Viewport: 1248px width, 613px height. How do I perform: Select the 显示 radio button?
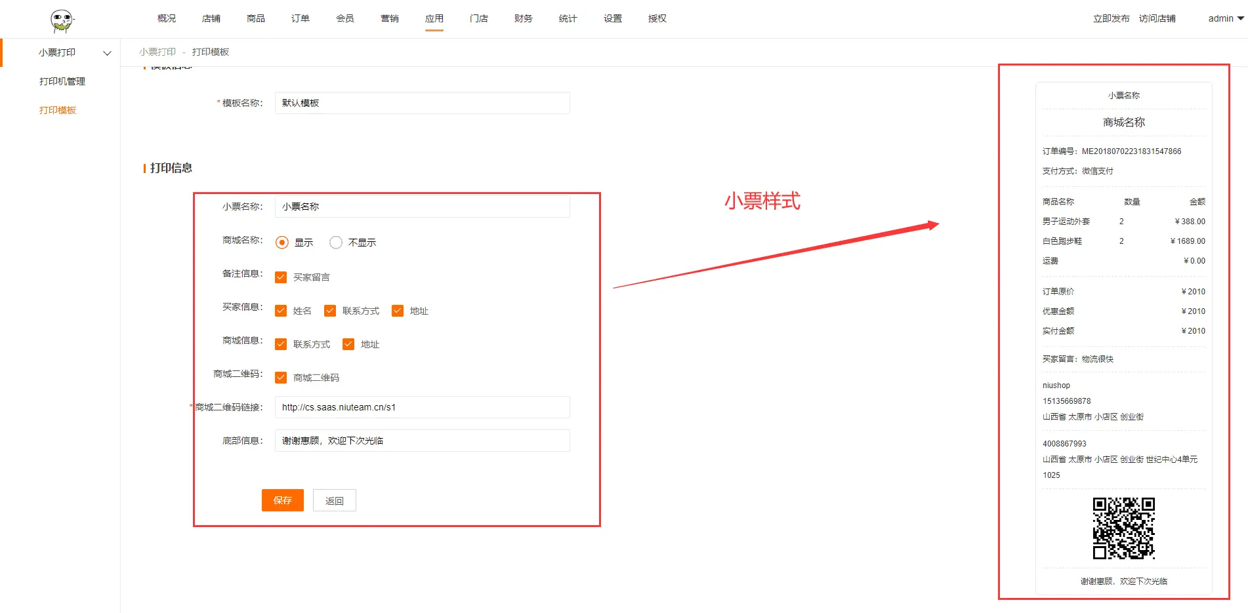282,243
